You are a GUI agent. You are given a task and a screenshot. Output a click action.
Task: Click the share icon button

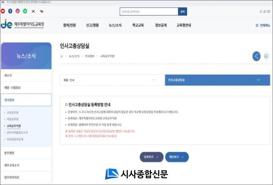coord(256,56)
